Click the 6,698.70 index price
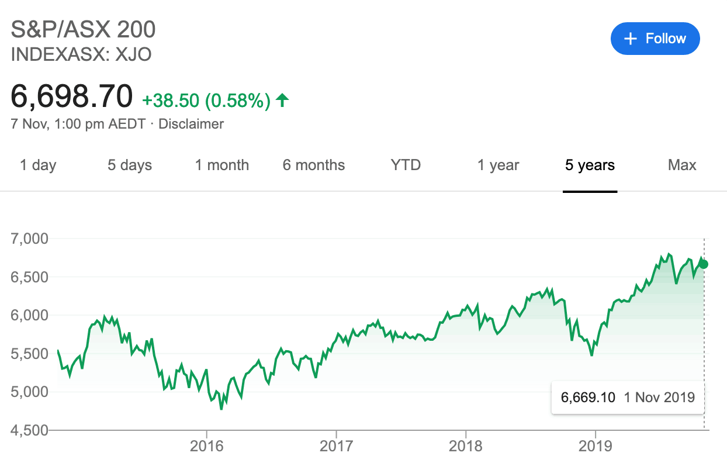 (72, 97)
